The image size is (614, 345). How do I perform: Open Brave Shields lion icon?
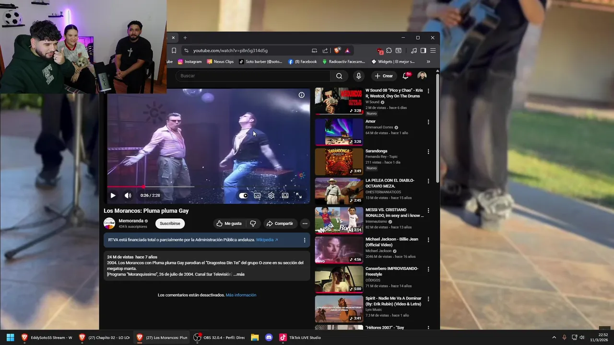click(x=337, y=50)
